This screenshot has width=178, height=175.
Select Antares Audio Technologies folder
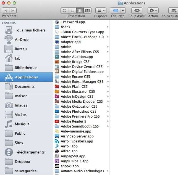pos(81,171)
